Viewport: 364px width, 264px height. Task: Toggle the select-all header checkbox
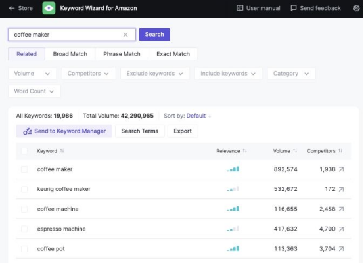24,151
